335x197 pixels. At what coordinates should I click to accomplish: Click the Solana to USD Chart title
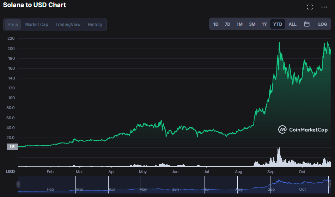click(x=35, y=5)
